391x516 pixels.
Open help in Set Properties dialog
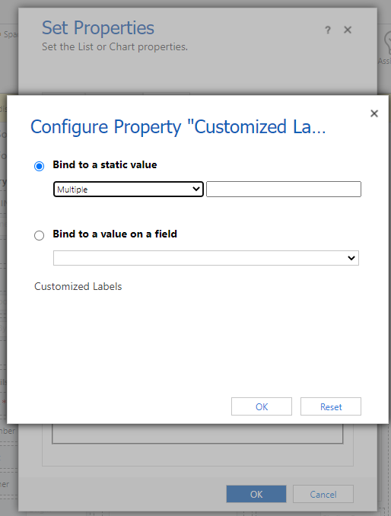(x=328, y=30)
